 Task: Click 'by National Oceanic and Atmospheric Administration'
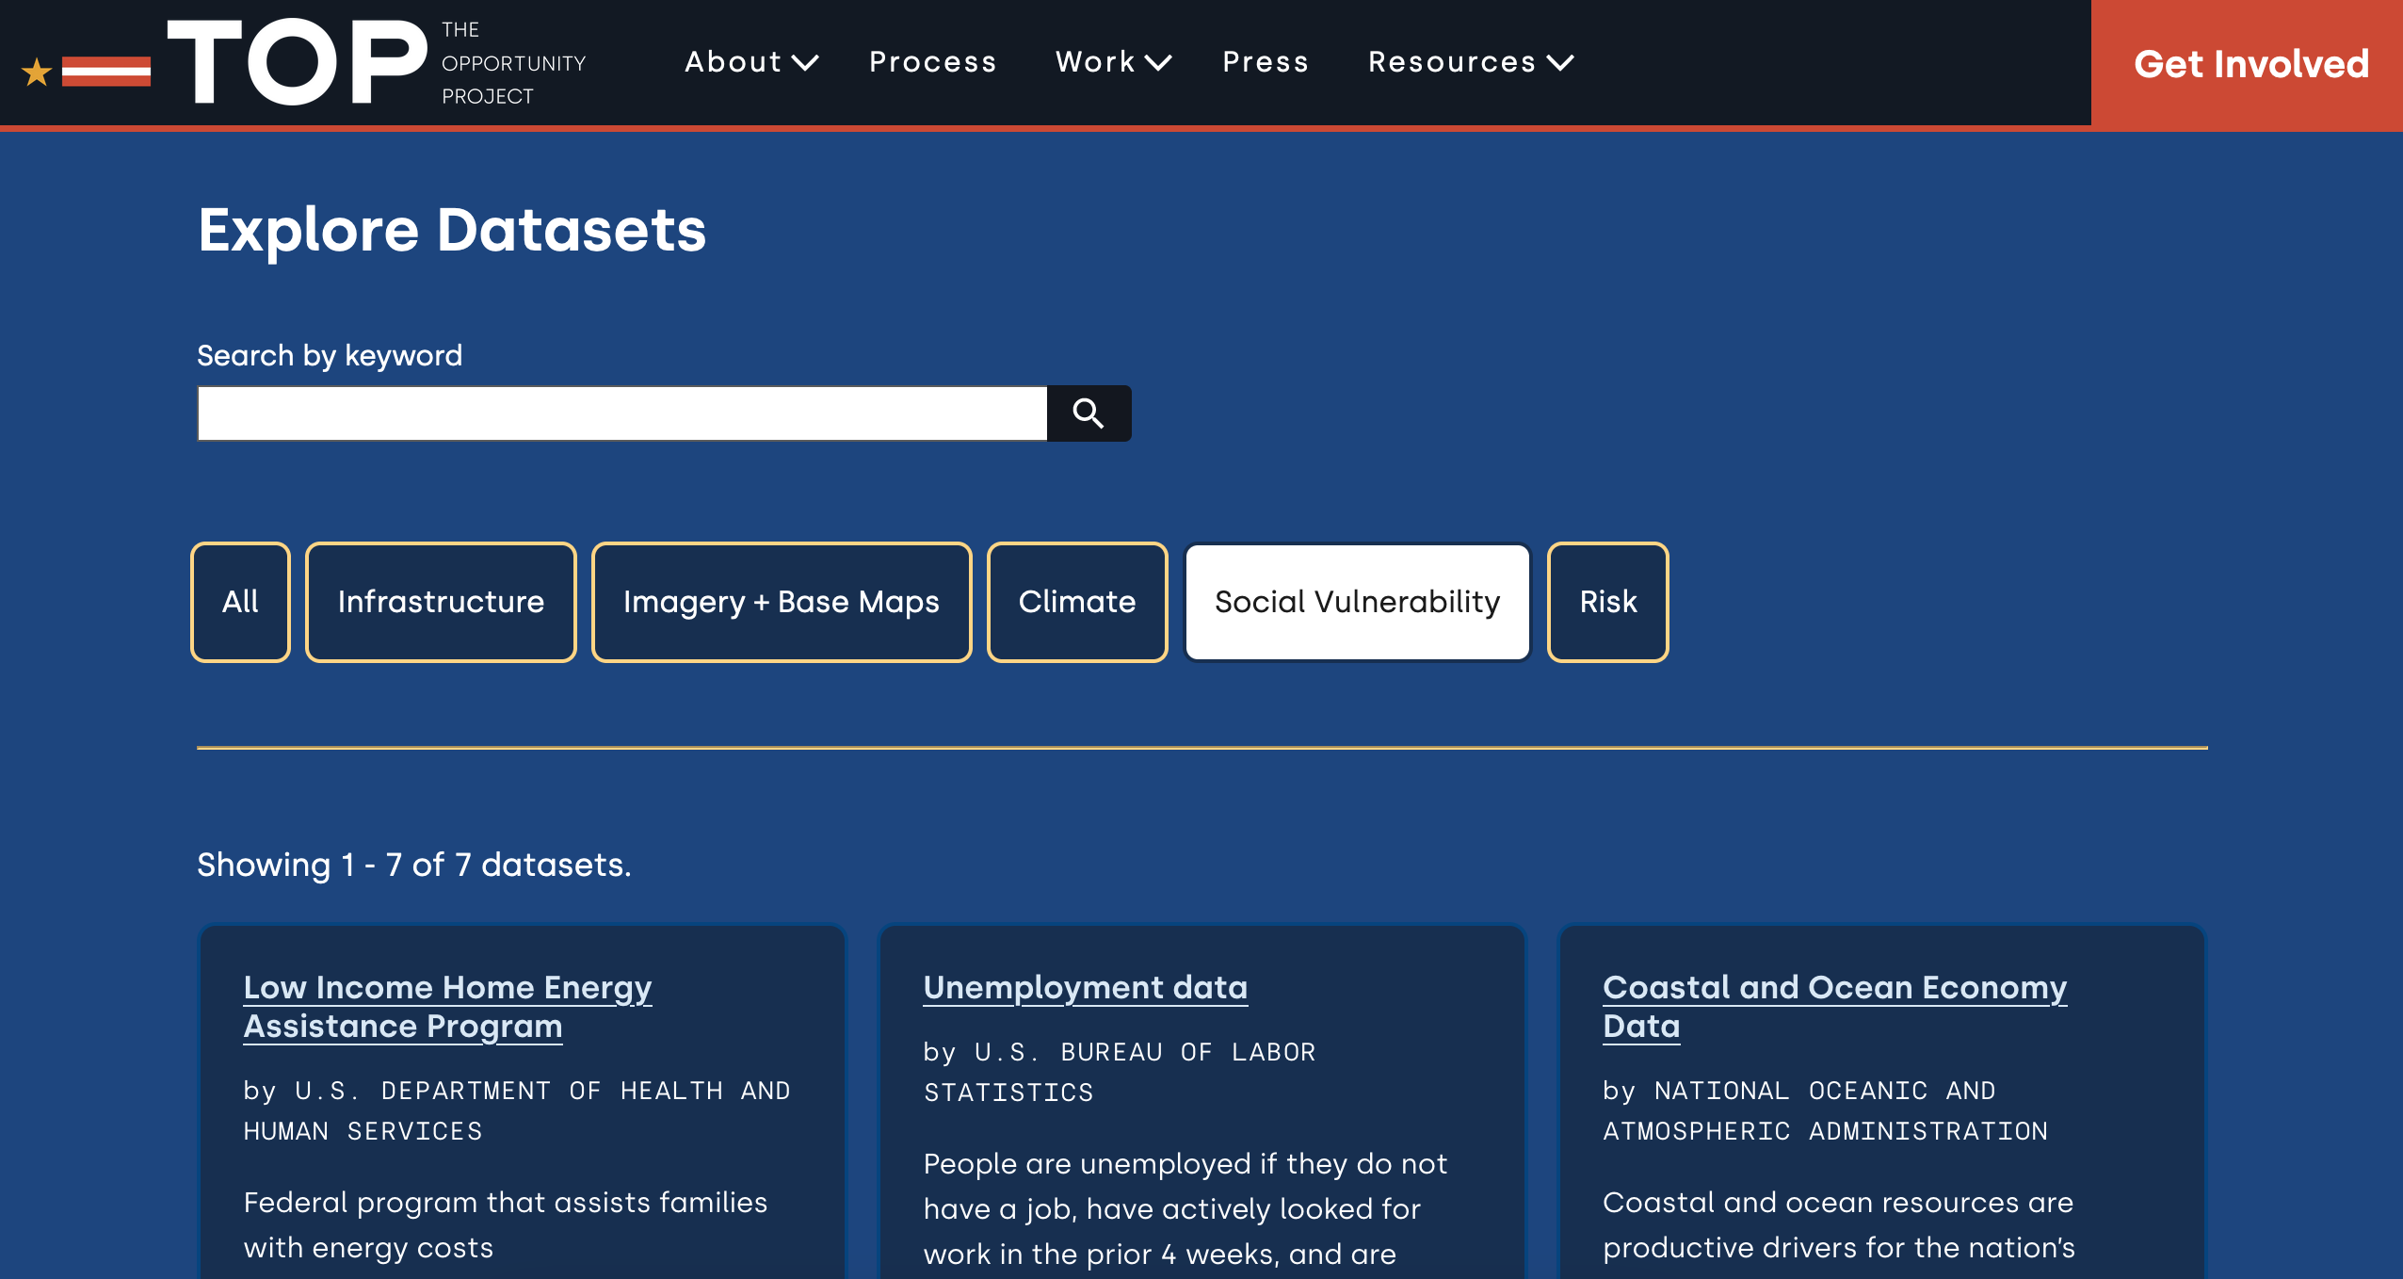click(x=1825, y=1110)
